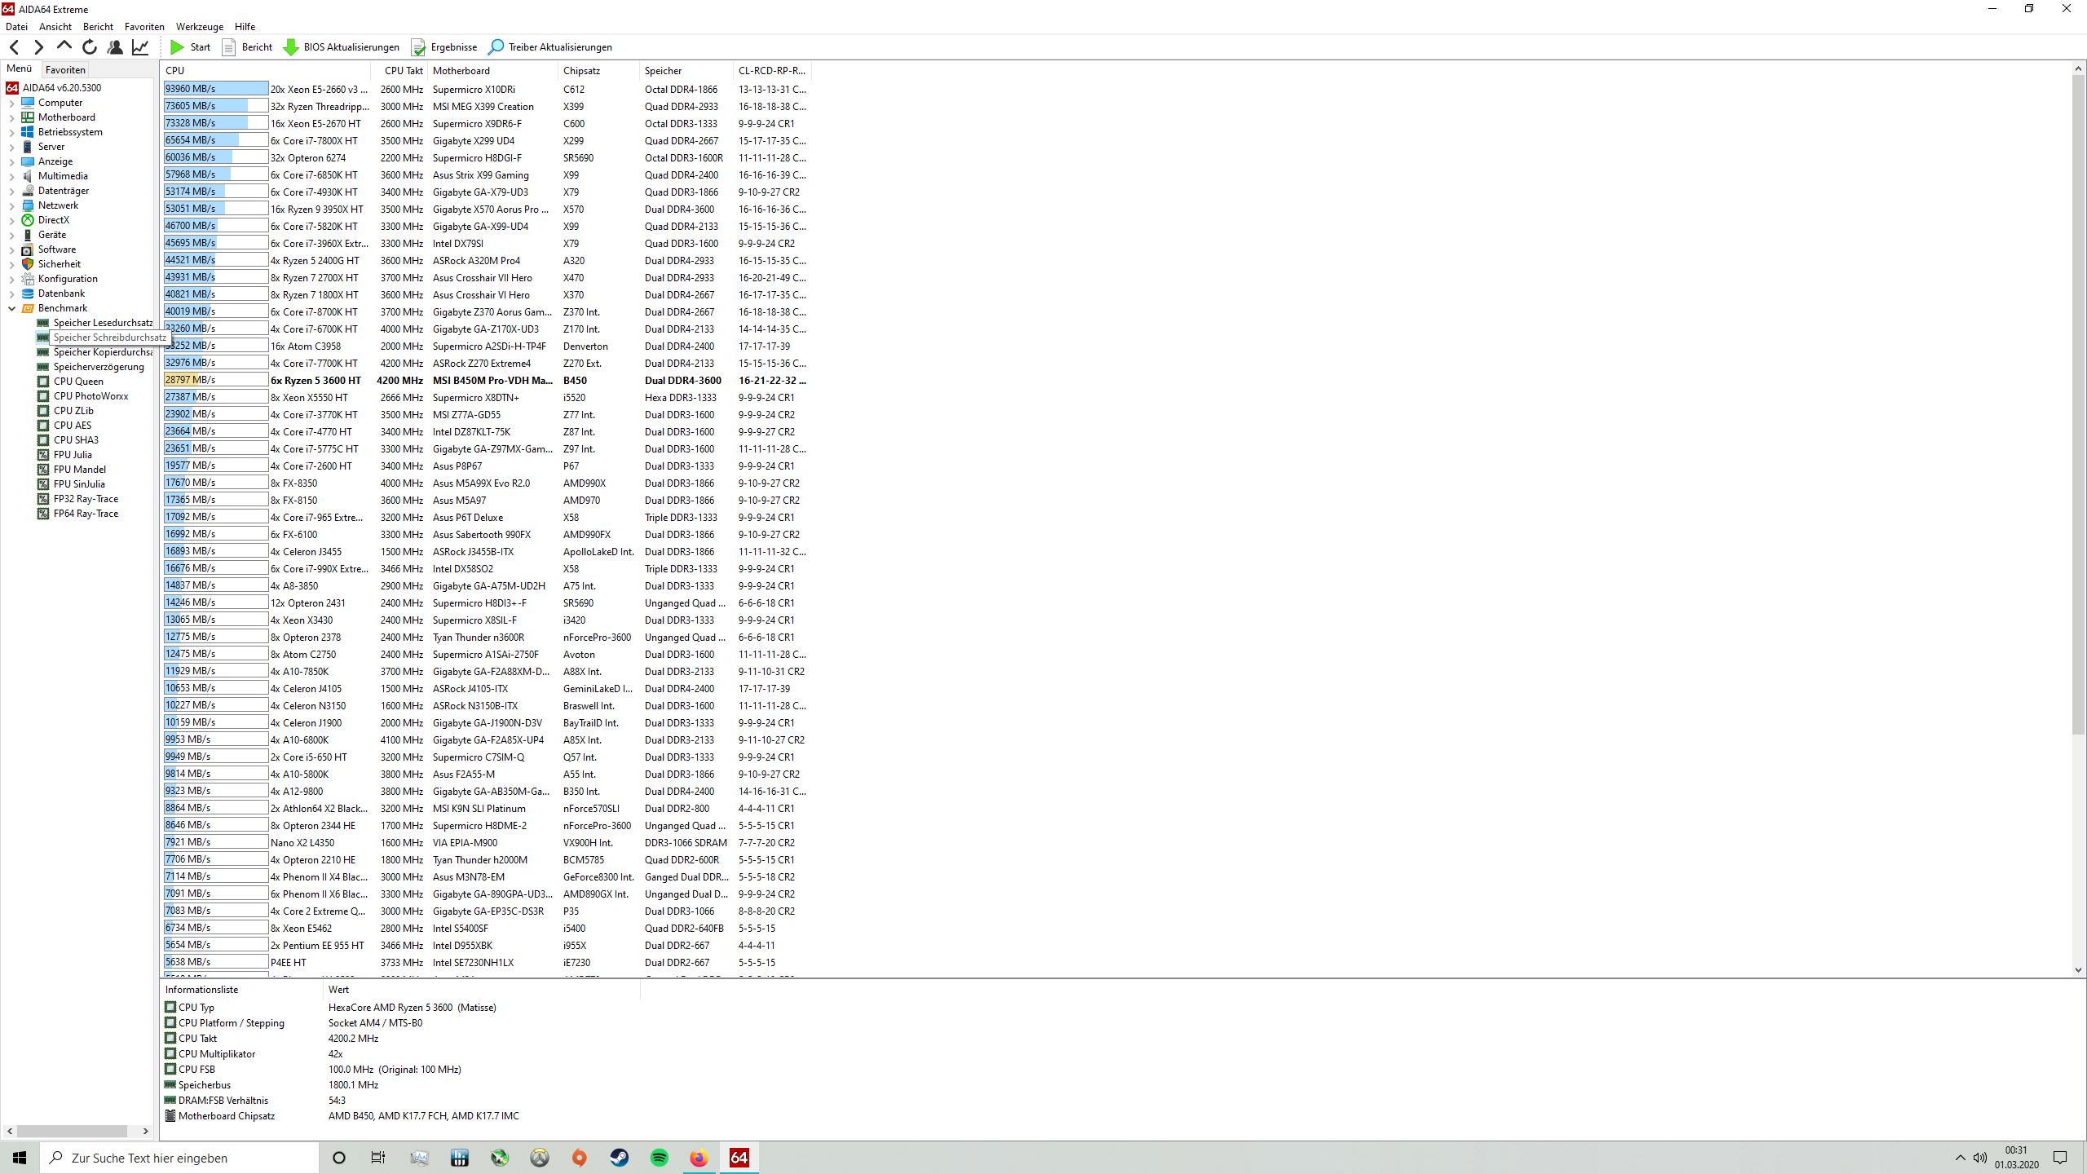Open the Werkzeuge menu
Image resolution: width=2087 pixels, height=1174 pixels.
(199, 27)
